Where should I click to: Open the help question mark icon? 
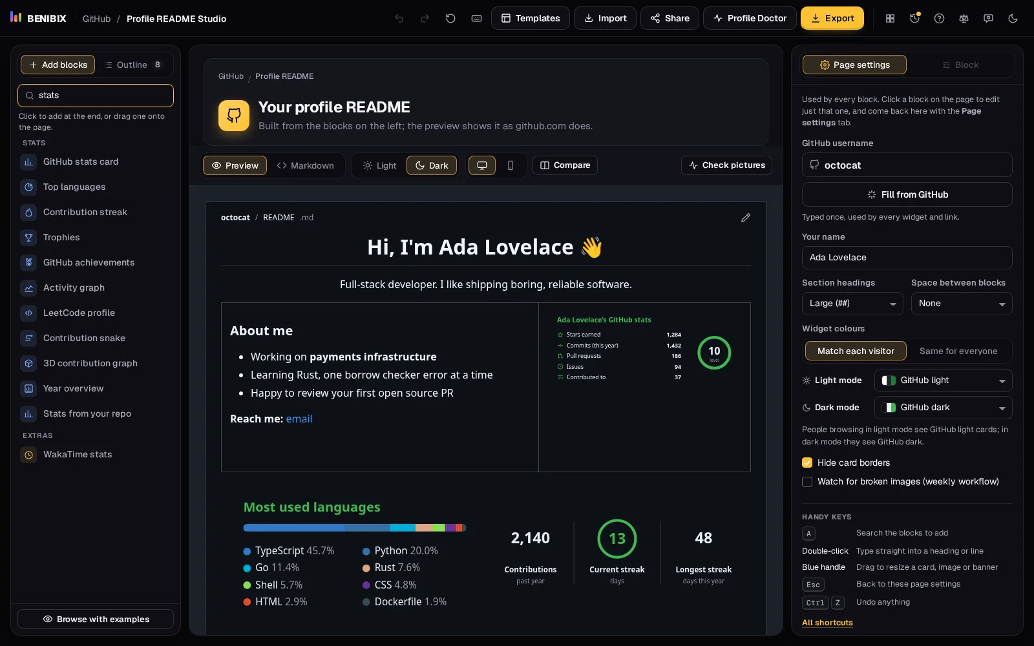(939, 19)
